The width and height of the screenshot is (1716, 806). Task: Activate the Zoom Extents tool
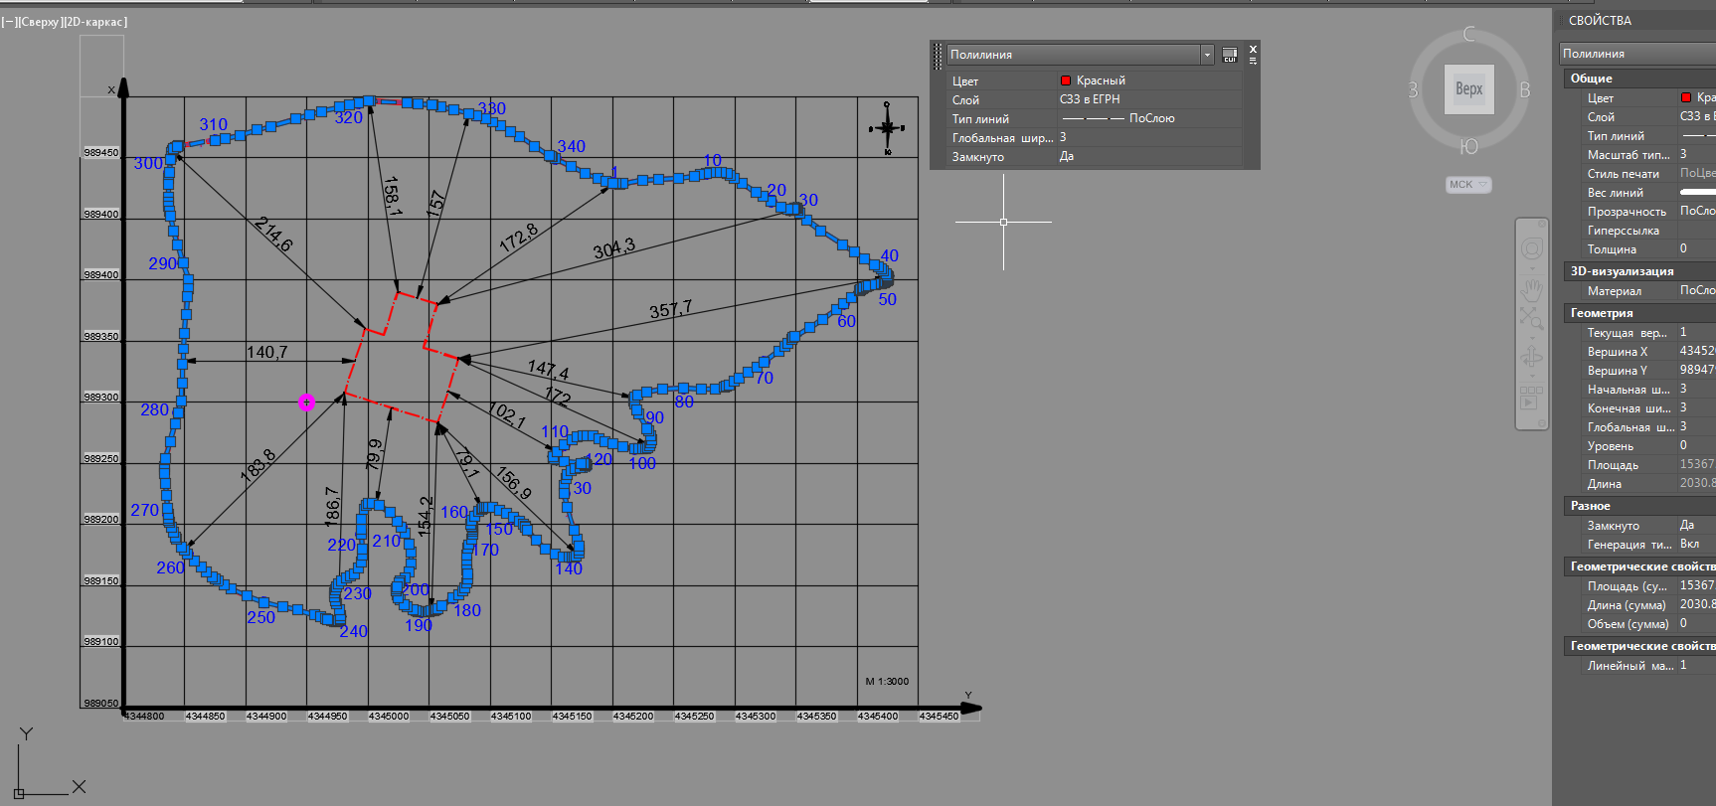(x=1531, y=318)
